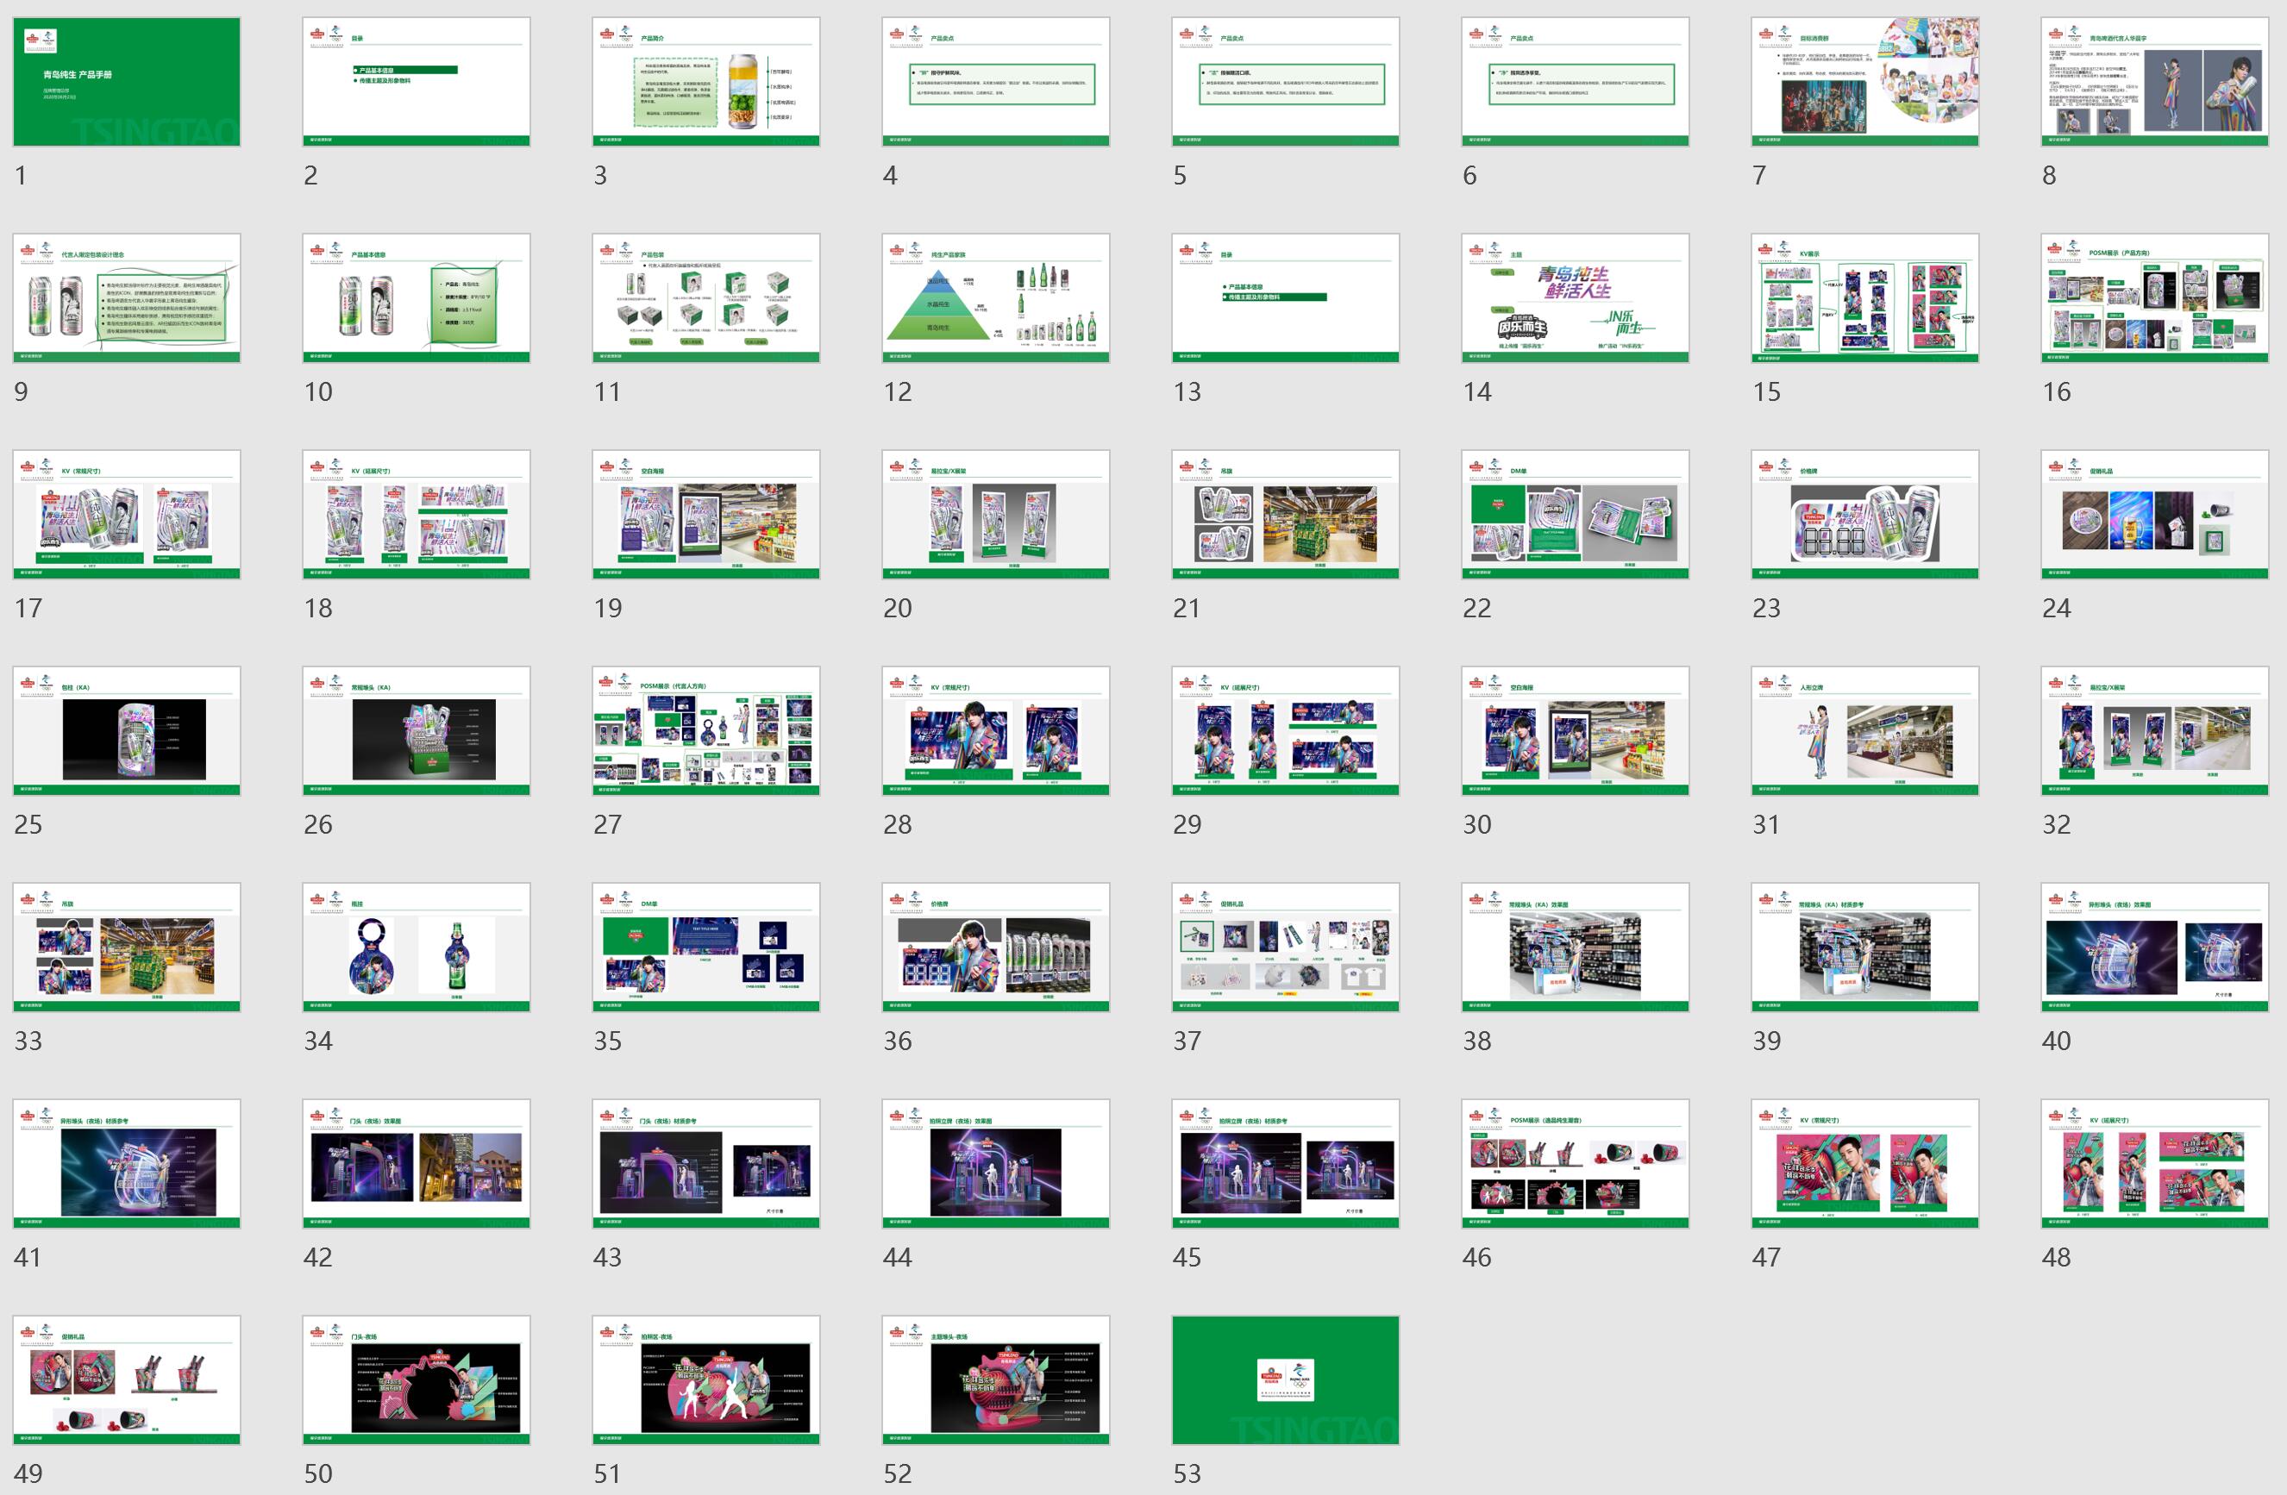Select slide thumbnail number 45

[1286, 1164]
